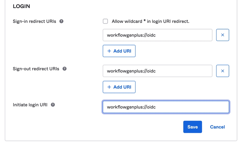Add URI under Sign-in redirect URIs
Viewport: 243px width, 146px height.
click(119, 51)
